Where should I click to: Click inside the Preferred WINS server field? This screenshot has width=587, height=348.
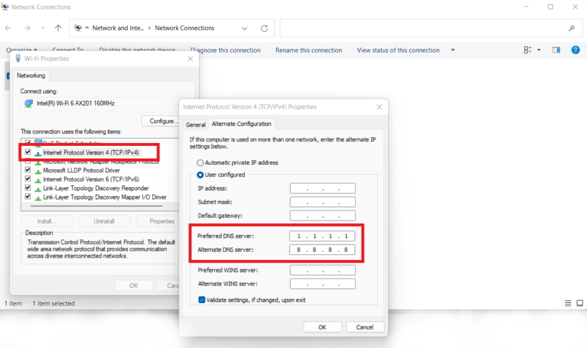[x=322, y=270]
